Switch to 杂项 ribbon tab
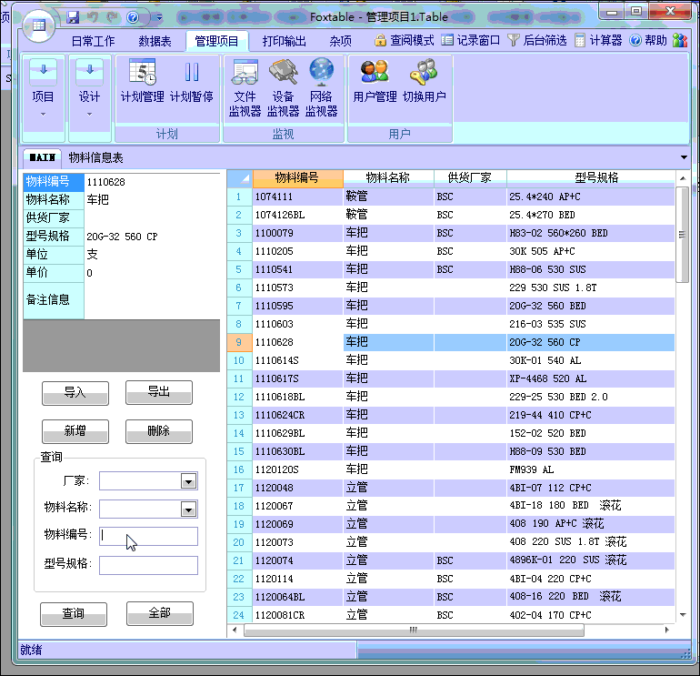 (341, 41)
